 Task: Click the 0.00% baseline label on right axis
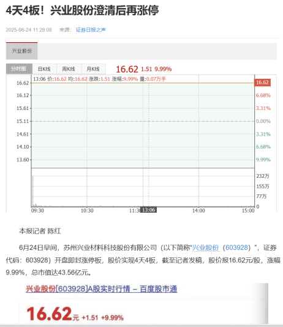[263, 121]
